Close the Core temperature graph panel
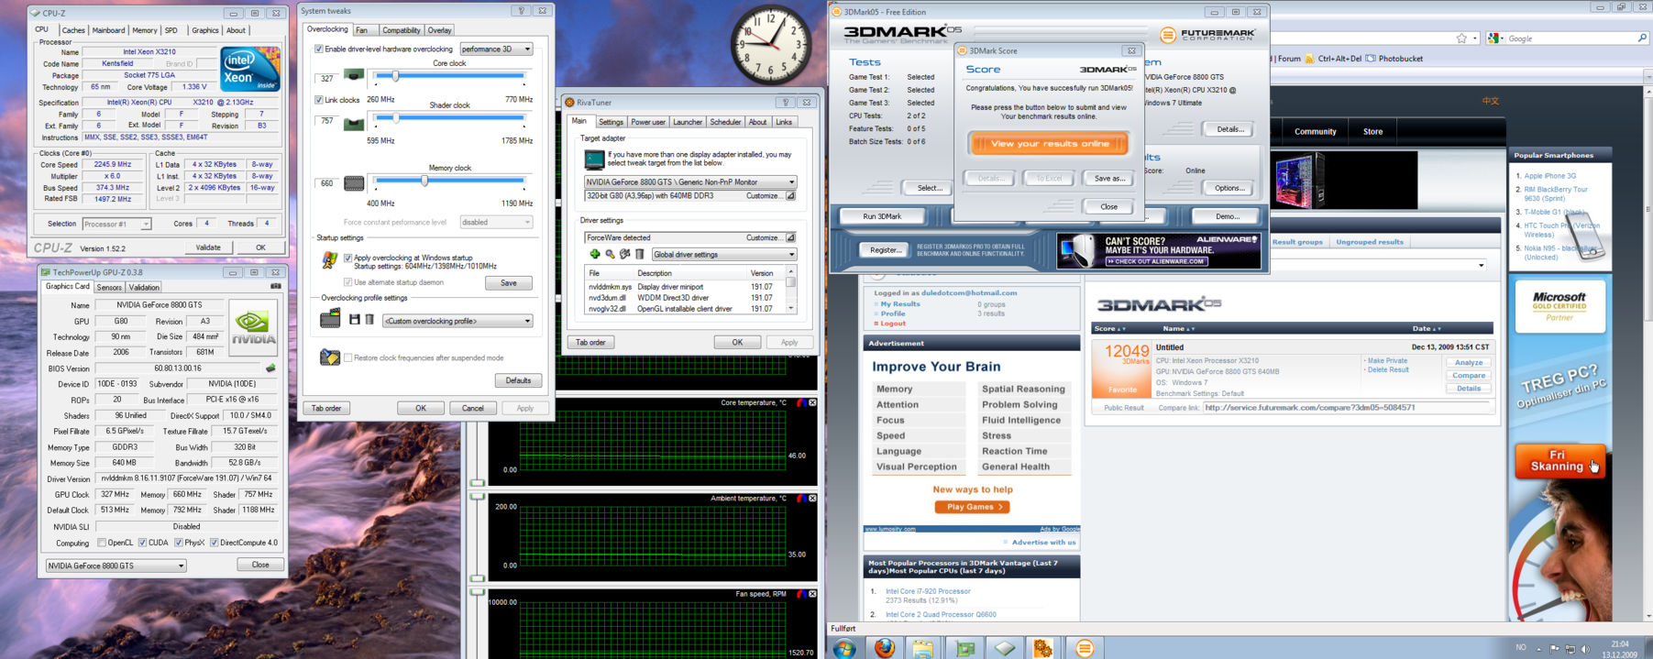The image size is (1653, 659). [x=812, y=402]
